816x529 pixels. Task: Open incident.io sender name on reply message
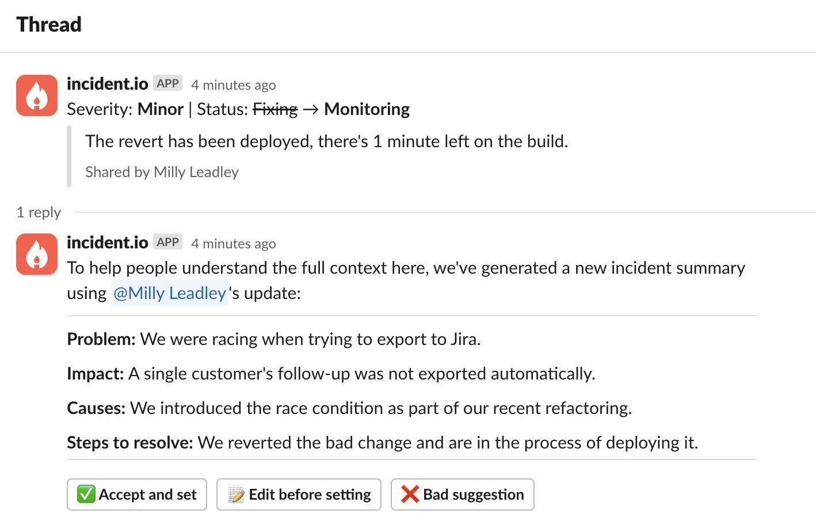tap(108, 243)
